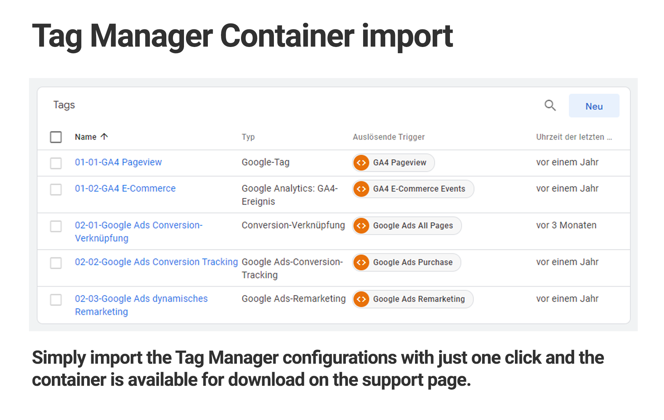This screenshot has height=420, width=664.
Task: Select checkbox for 02-02-Google Ads Conversion Tracking
Action: pyautogui.click(x=56, y=263)
